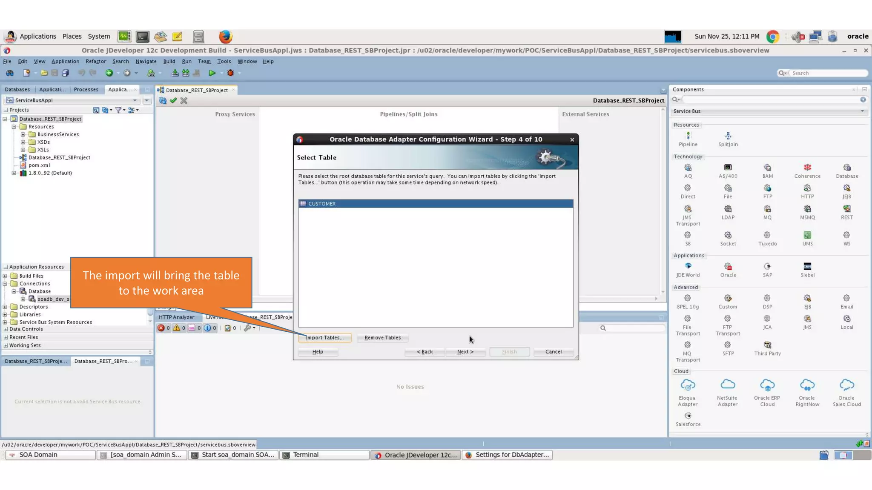Open the ServiceBusAppl application dropdown
This screenshot has width=872, height=490.
coord(135,100)
